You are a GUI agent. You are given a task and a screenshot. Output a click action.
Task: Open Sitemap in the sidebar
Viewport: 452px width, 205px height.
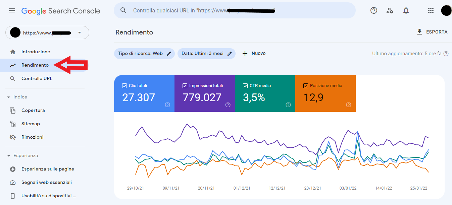(x=31, y=124)
